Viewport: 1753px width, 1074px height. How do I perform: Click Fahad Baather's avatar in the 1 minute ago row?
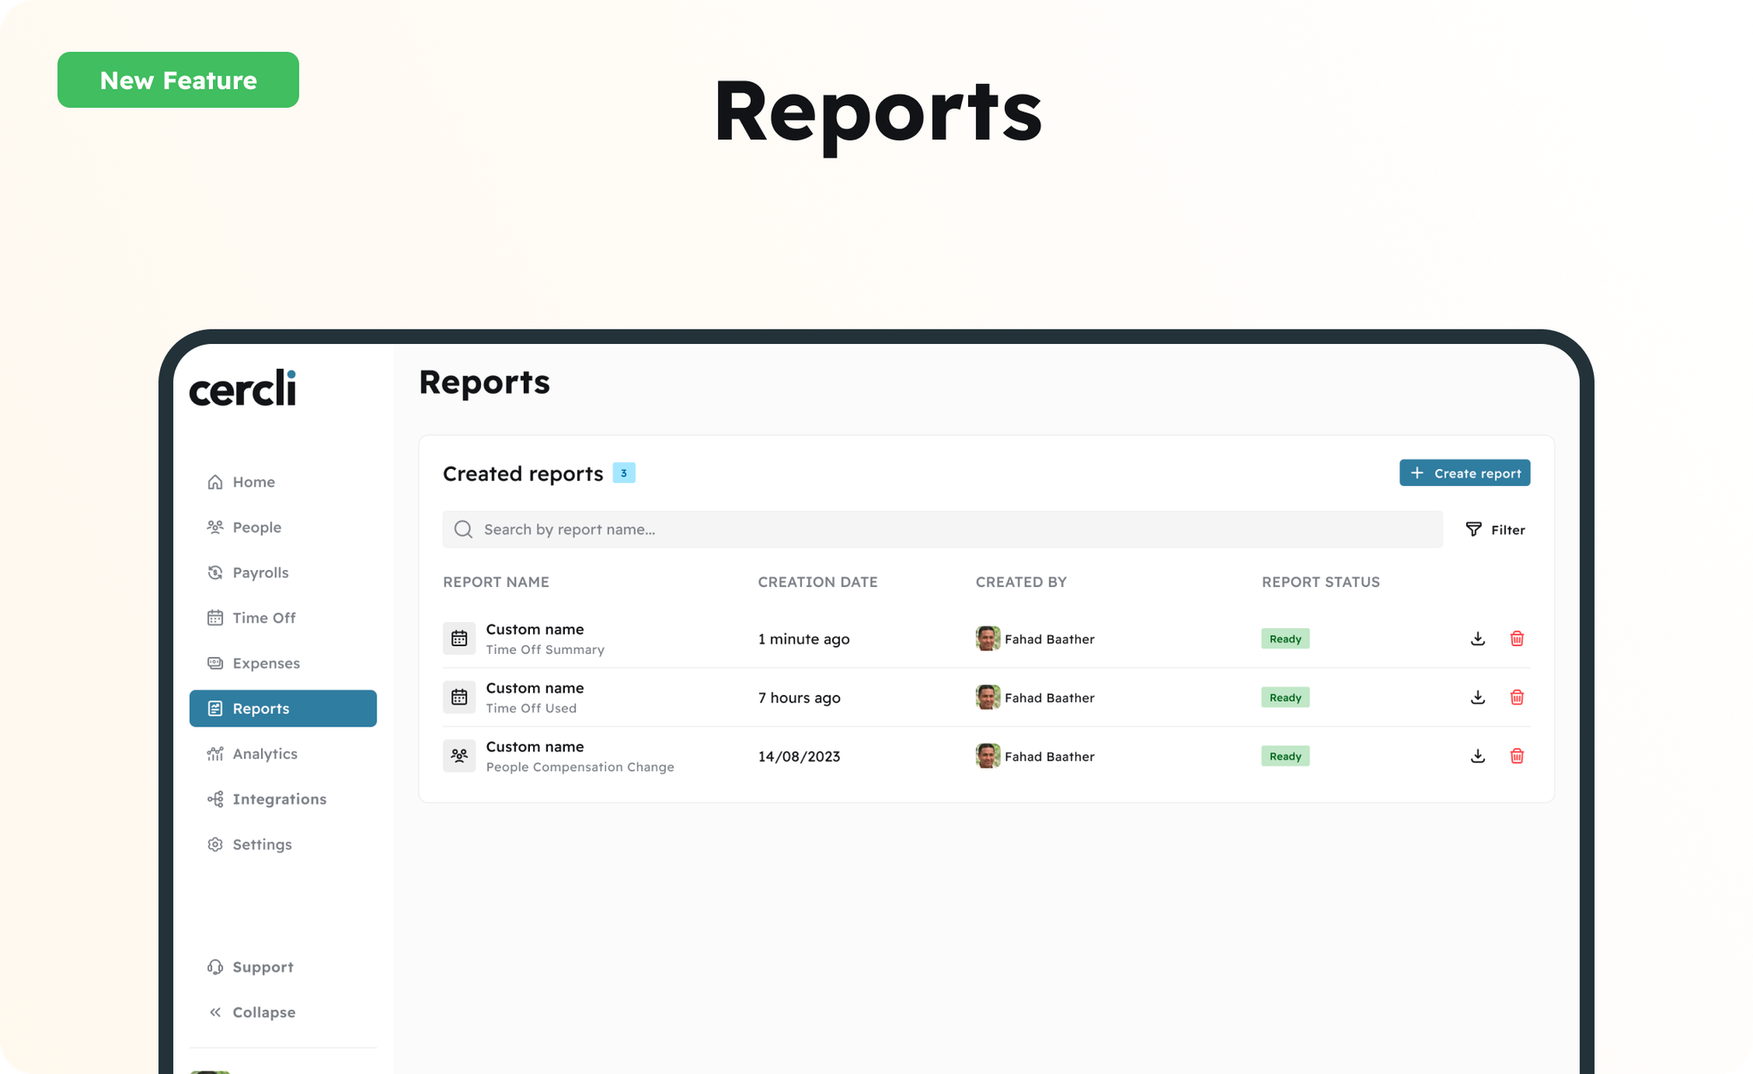[988, 638]
